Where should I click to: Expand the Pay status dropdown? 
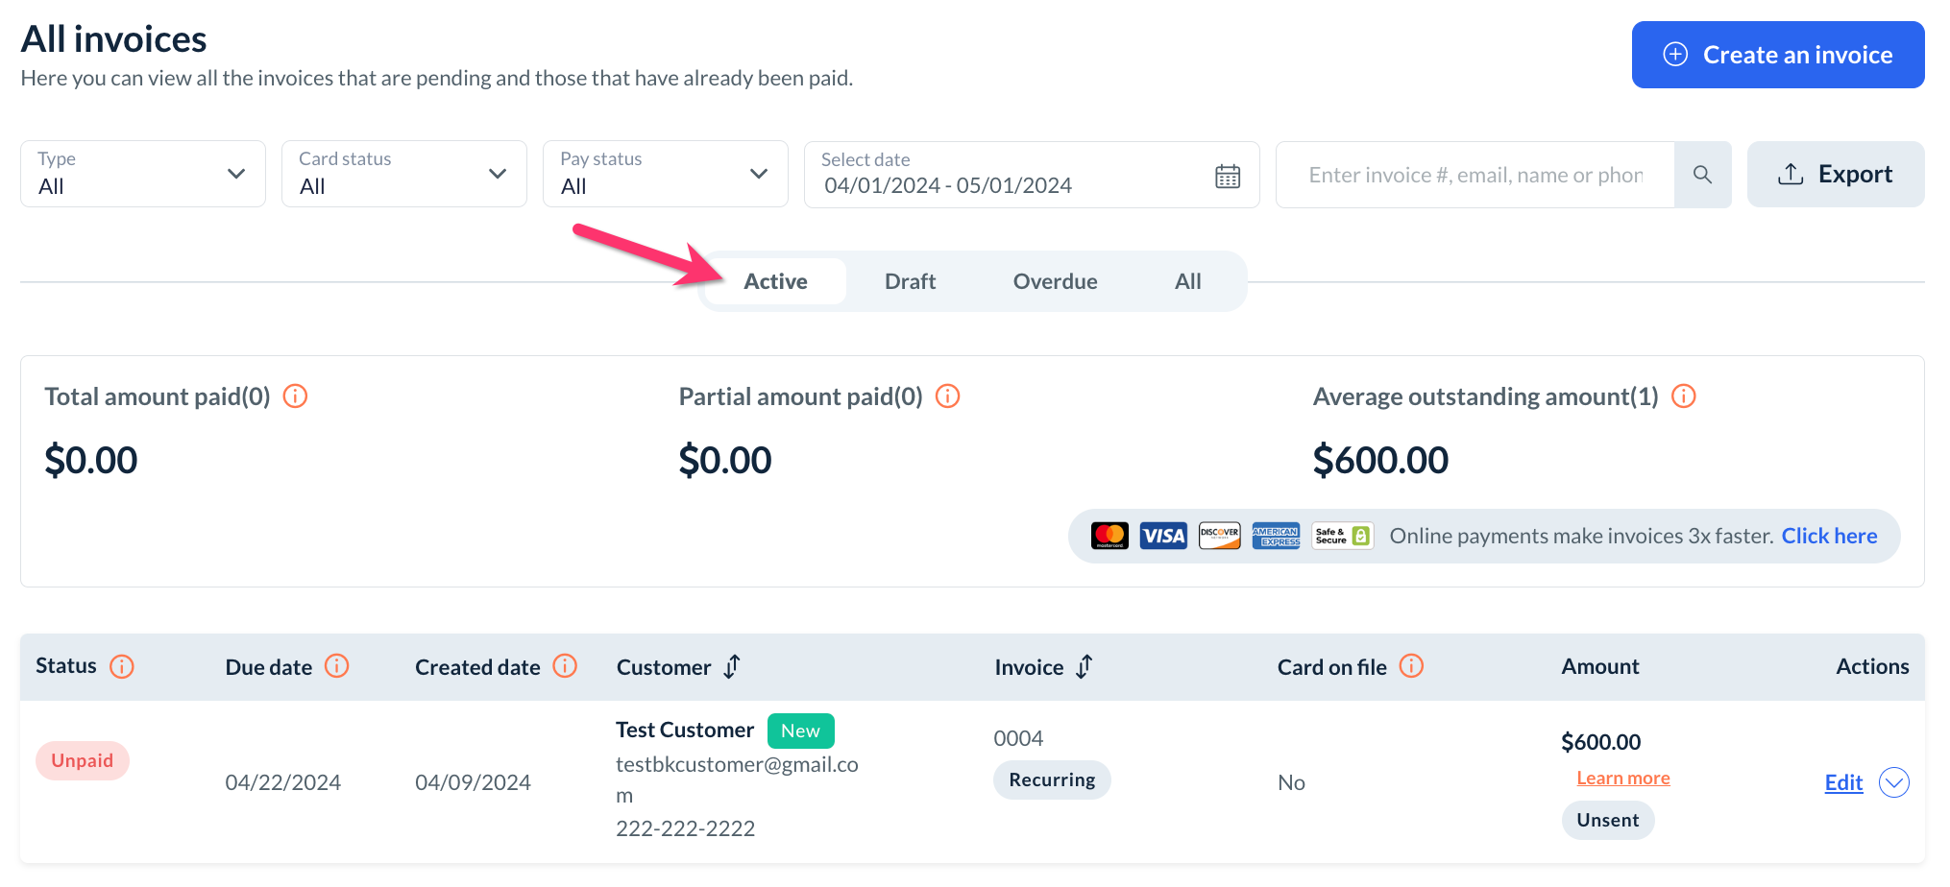pos(665,174)
